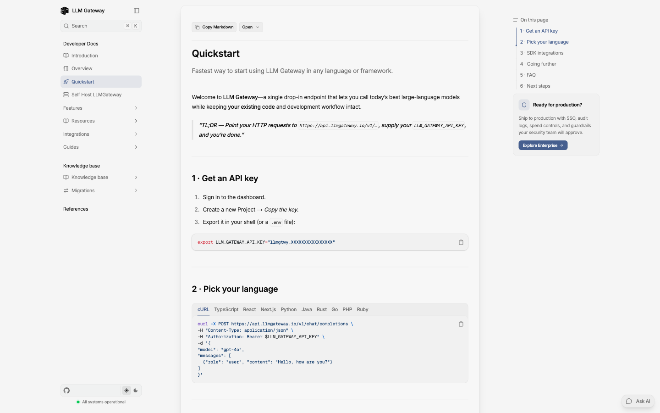Click the shield icon in production card
Screen dimensions: 660x413
tap(524, 105)
